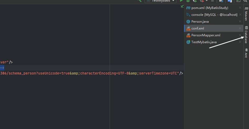
Task: Select the Person.java tab
Action: [x=200, y=22]
